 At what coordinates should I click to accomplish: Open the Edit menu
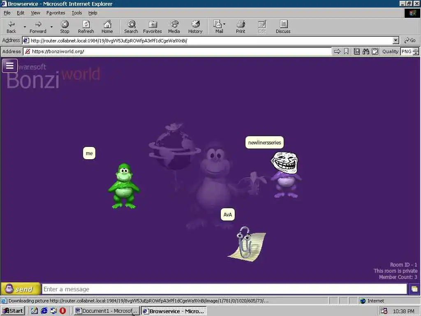point(21,13)
